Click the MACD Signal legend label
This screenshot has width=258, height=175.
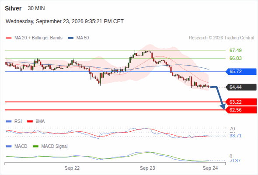(x=55, y=146)
